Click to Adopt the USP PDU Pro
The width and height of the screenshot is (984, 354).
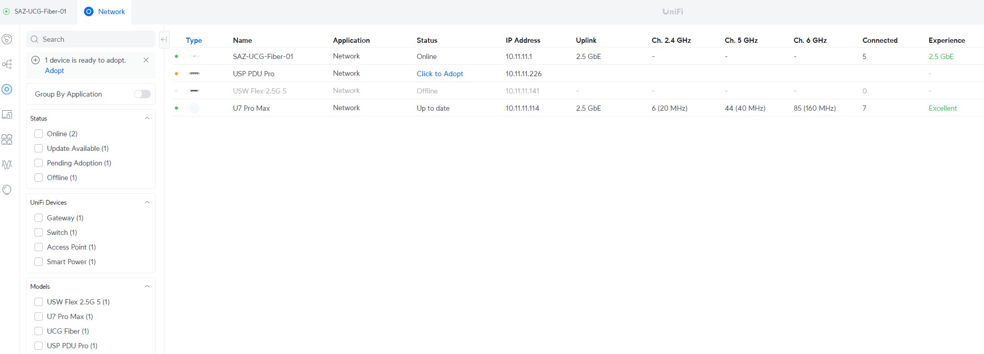(x=440, y=74)
